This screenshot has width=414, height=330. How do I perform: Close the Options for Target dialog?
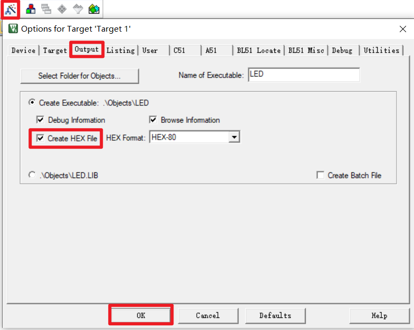pos(402,29)
